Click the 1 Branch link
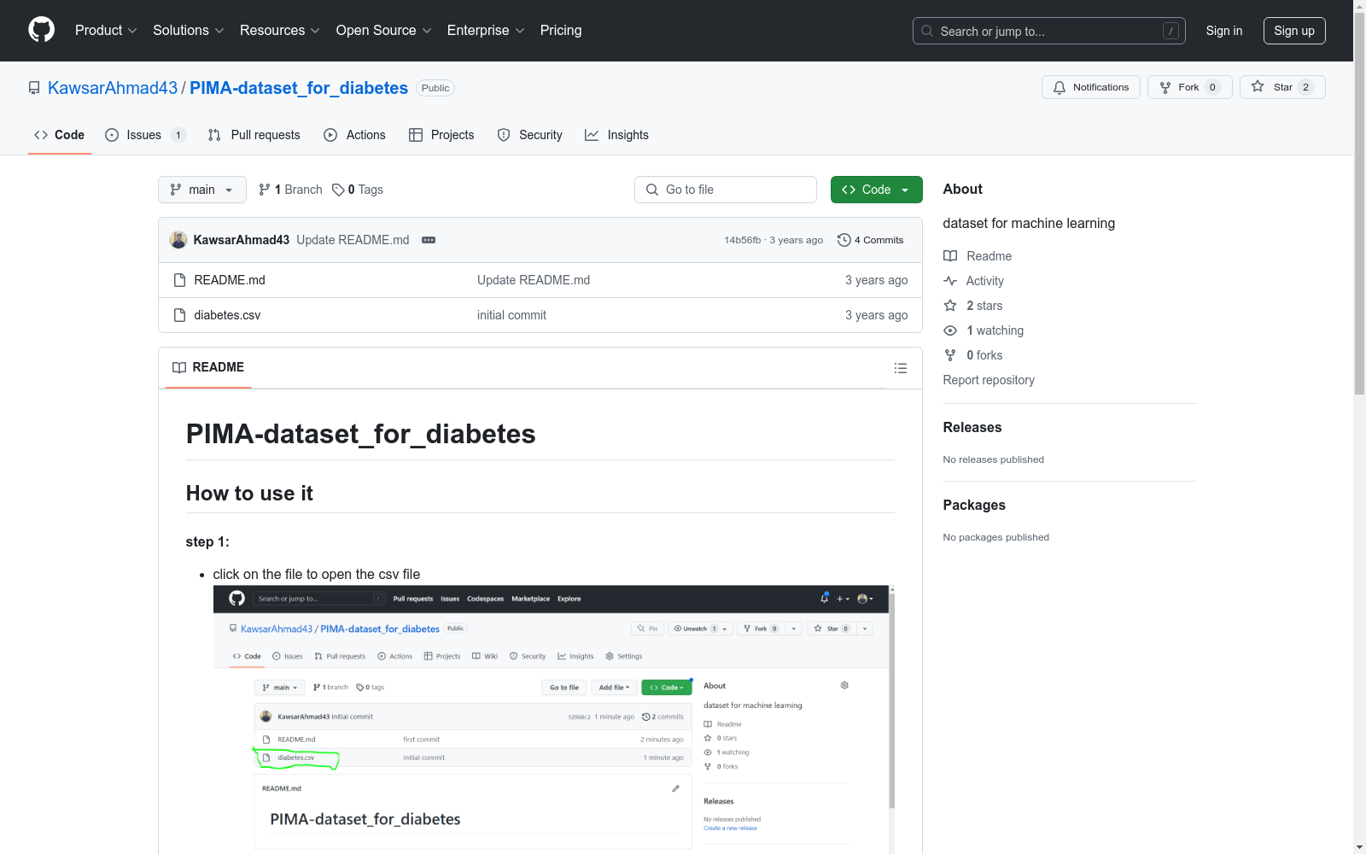The image size is (1366, 854). click(290, 190)
